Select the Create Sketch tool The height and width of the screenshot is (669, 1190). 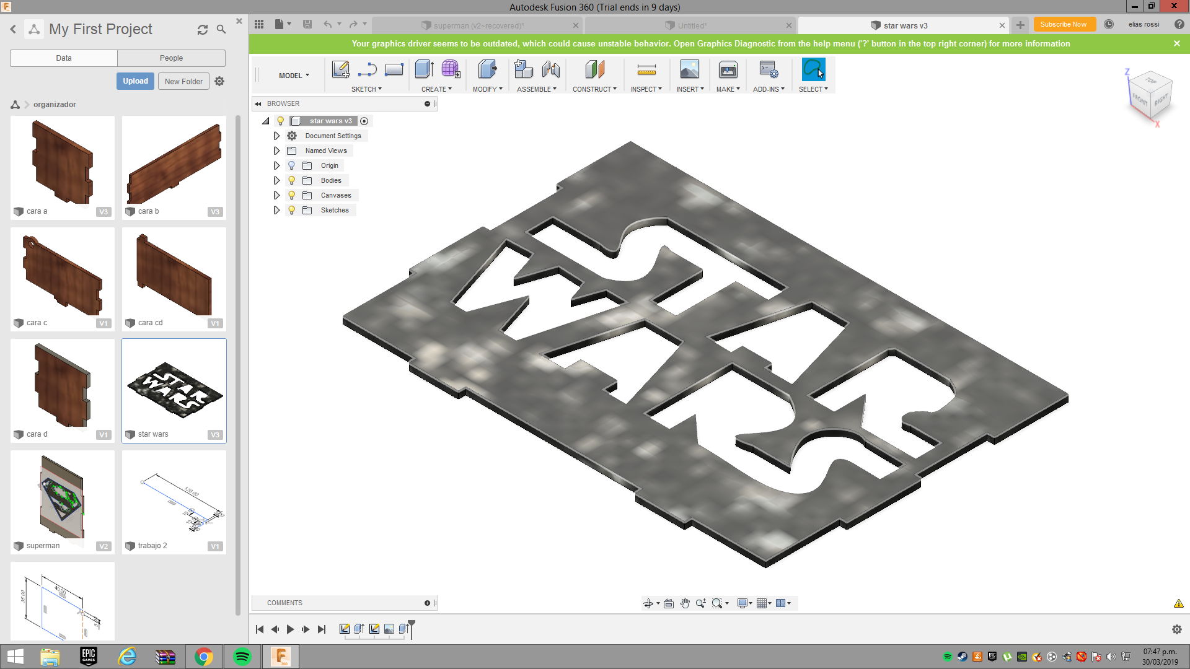pyautogui.click(x=340, y=69)
